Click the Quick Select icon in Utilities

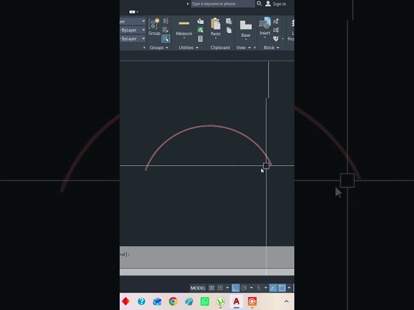tap(201, 21)
